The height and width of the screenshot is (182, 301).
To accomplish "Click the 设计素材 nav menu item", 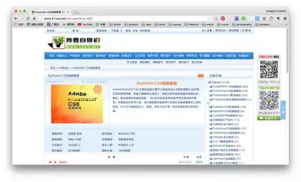I will tap(217, 55).
